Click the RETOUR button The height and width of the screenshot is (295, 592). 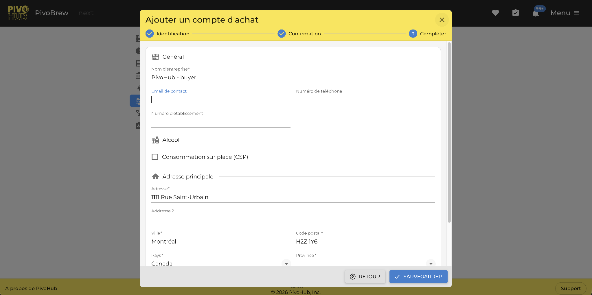click(365, 276)
